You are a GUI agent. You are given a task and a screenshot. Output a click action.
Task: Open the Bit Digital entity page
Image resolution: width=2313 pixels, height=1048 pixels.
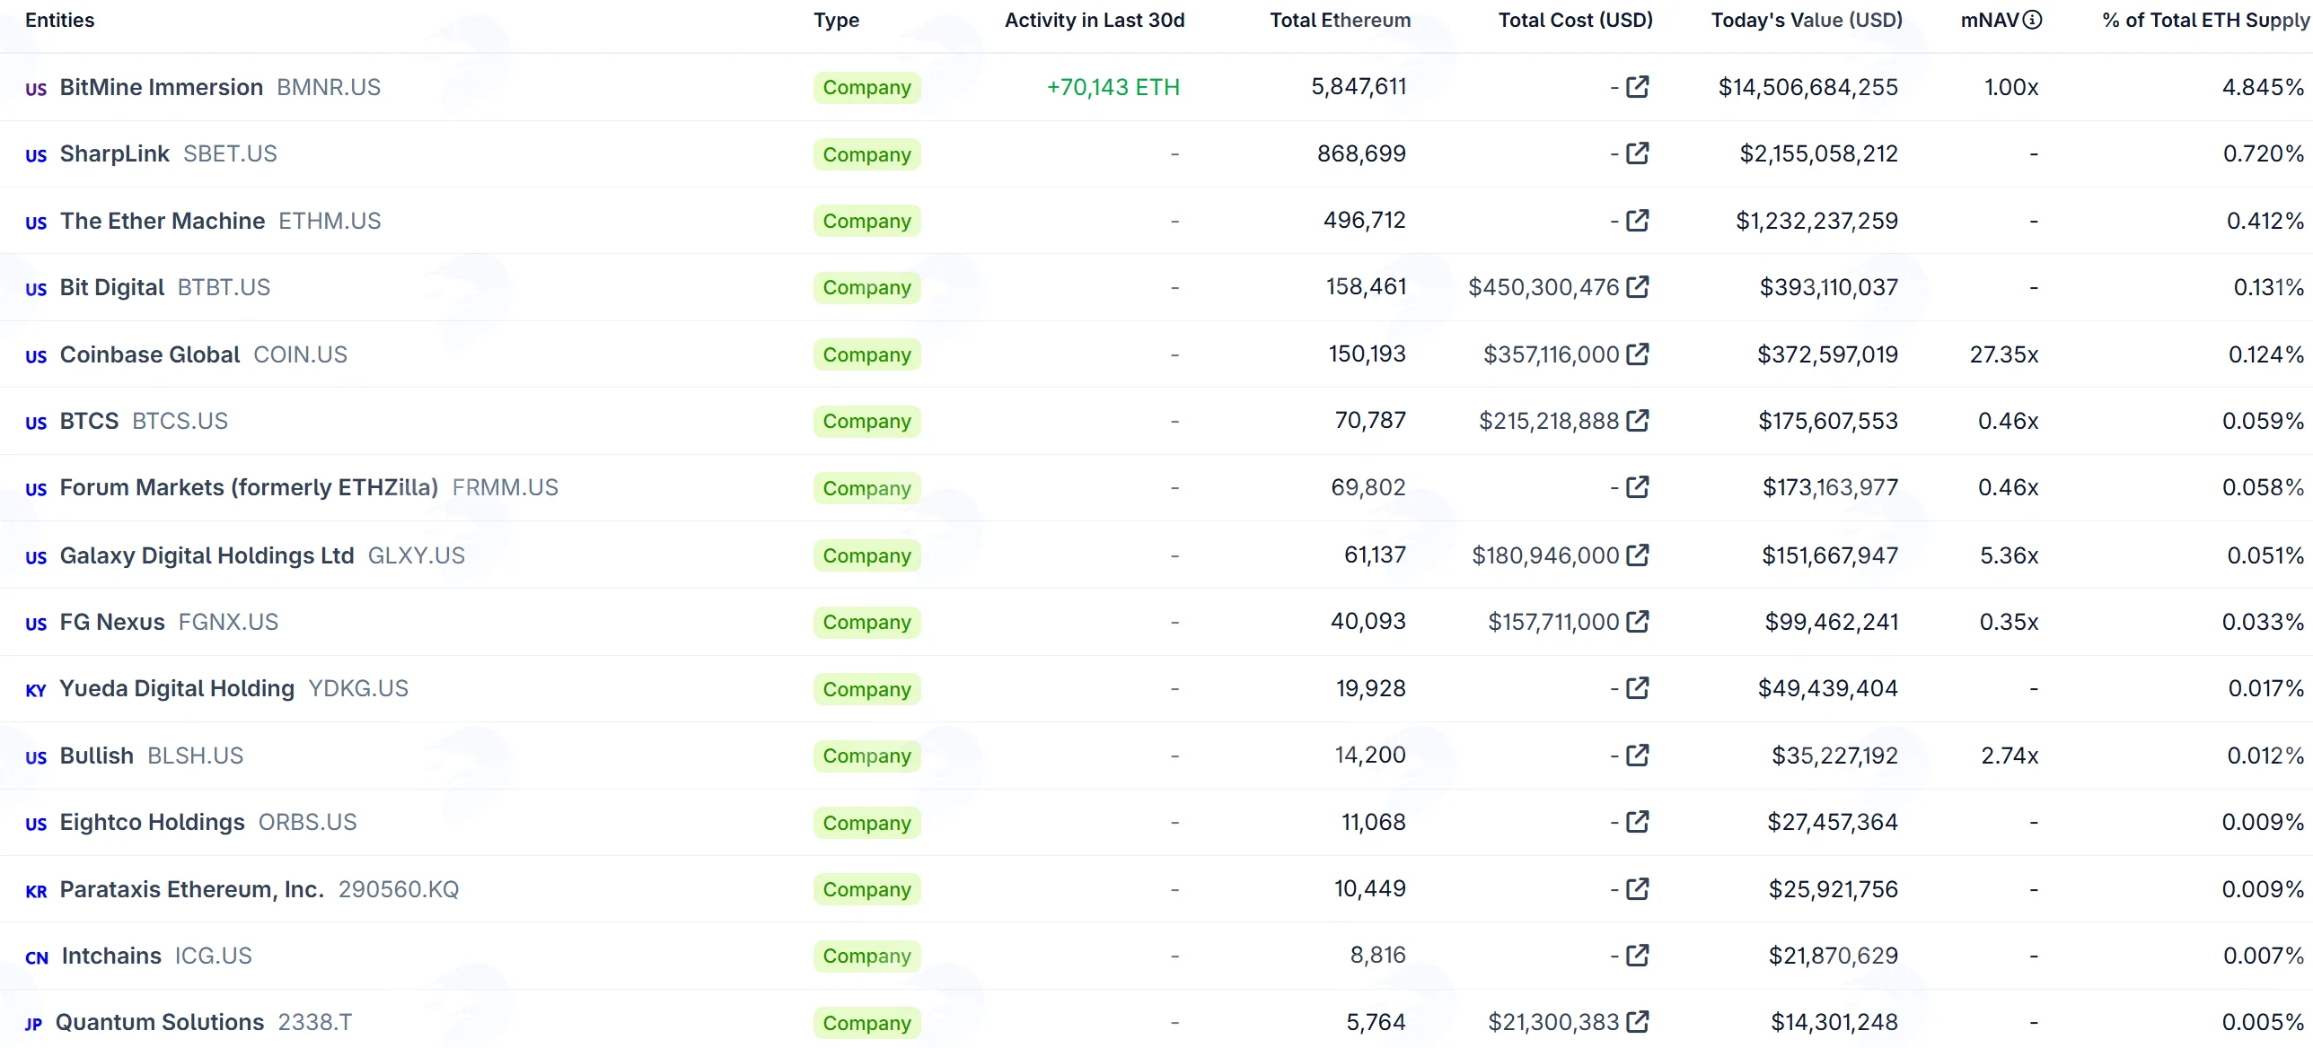tap(112, 287)
